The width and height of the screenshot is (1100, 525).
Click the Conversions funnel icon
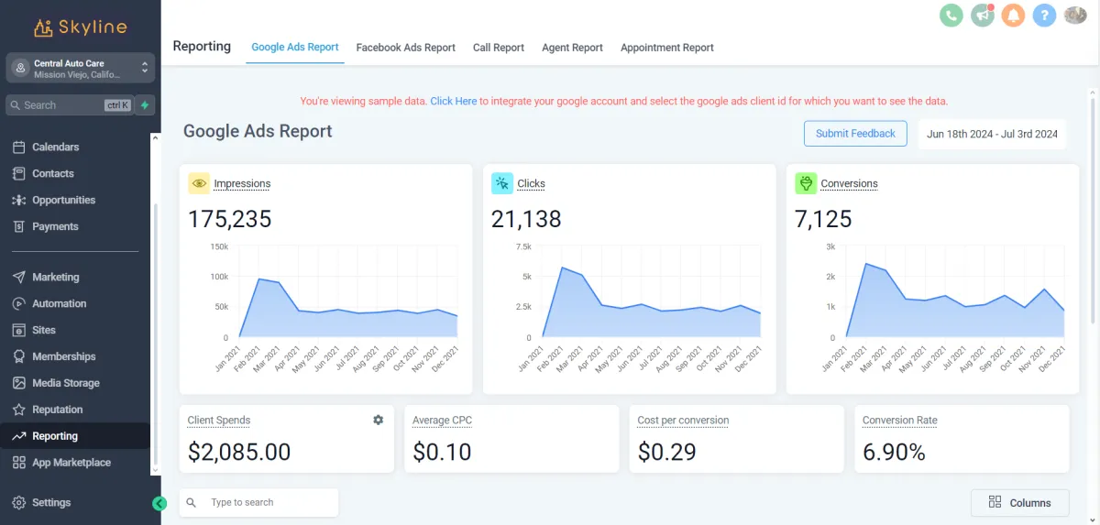806,183
